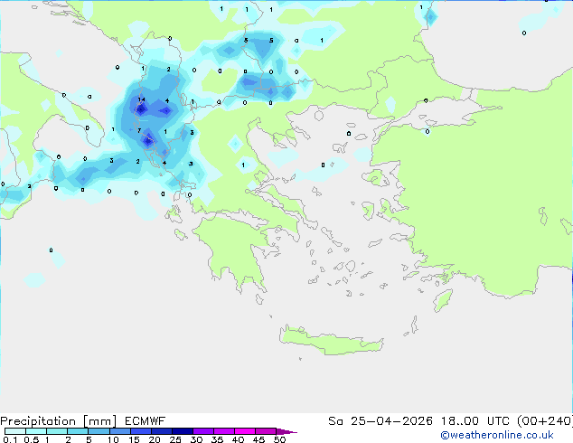The width and height of the screenshot is (573, 443).
Task: Click the '40' legend scale label
Action: coord(238,439)
